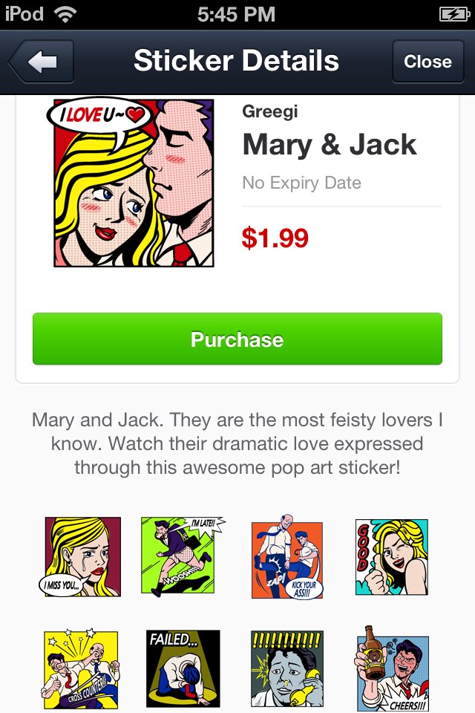Viewport: 475px width, 713px height.
Task: Tap the Wi-Fi status icon
Action: coord(65,15)
